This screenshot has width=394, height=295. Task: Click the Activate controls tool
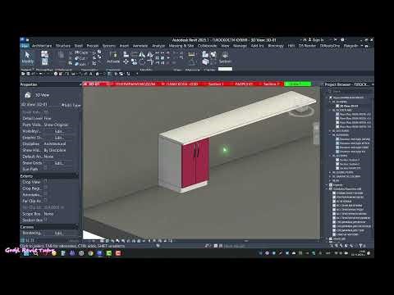113,57
